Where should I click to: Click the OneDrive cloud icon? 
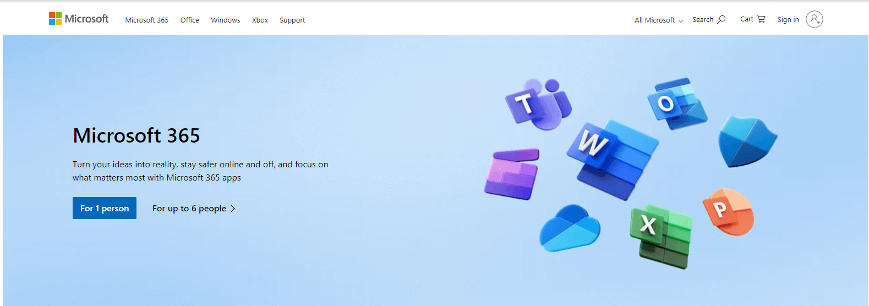pyautogui.click(x=570, y=228)
